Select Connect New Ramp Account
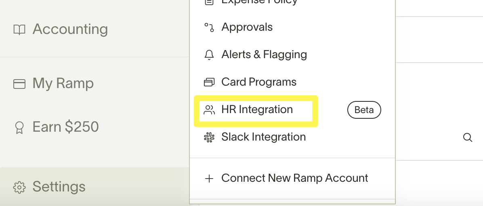The height and width of the screenshot is (206, 483). (x=295, y=179)
